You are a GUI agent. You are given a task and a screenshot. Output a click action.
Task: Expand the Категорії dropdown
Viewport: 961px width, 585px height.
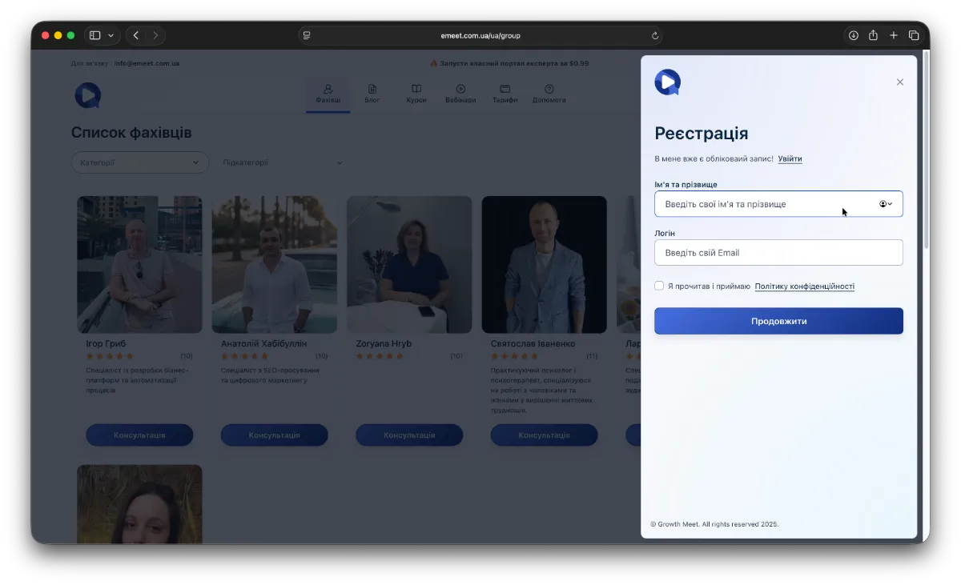139,162
